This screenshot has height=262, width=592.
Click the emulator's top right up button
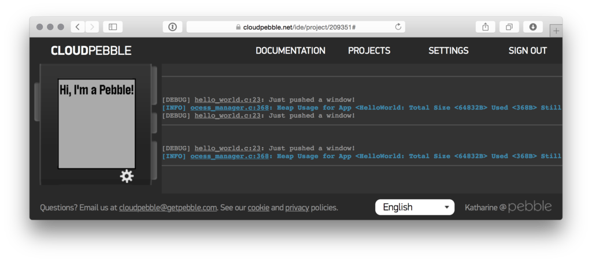[154, 85]
